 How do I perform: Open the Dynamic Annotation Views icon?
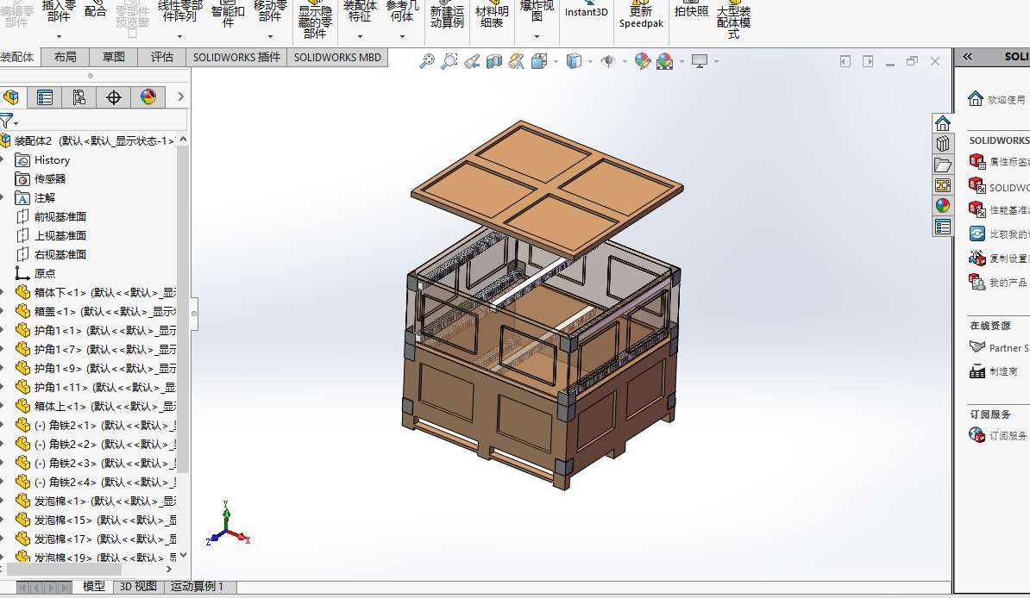click(x=517, y=61)
